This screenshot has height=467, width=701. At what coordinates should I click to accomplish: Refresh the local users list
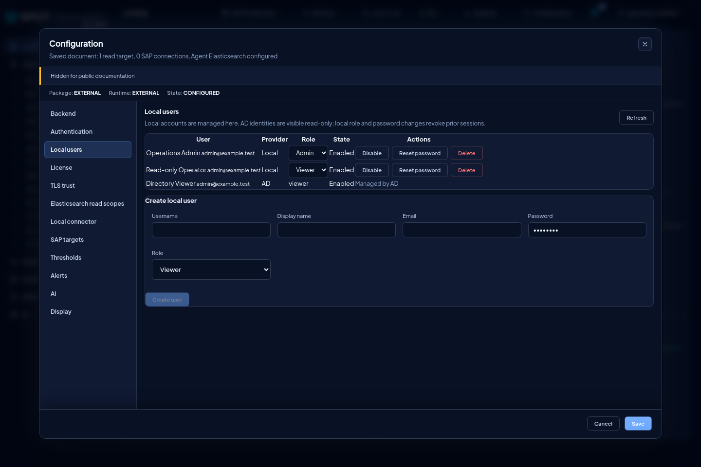[x=636, y=118]
